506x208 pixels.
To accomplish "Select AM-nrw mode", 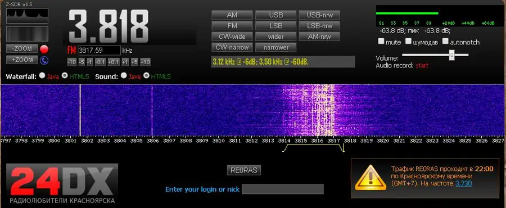I will [319, 37].
